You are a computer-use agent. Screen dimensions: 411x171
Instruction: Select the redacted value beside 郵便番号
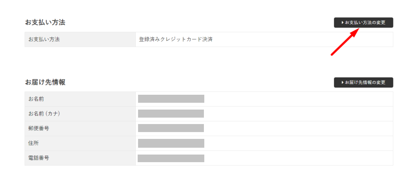(x=171, y=128)
